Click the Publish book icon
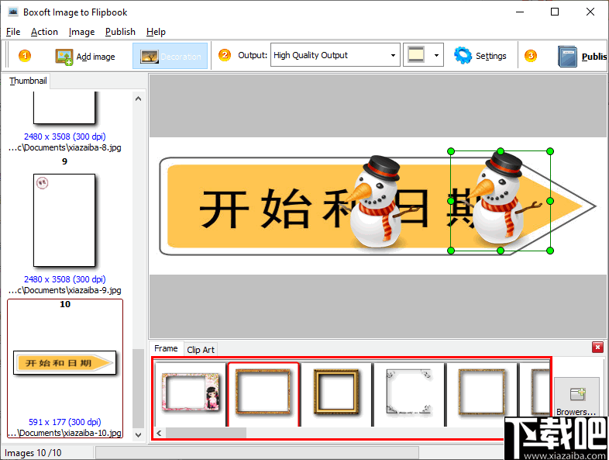 pos(567,57)
